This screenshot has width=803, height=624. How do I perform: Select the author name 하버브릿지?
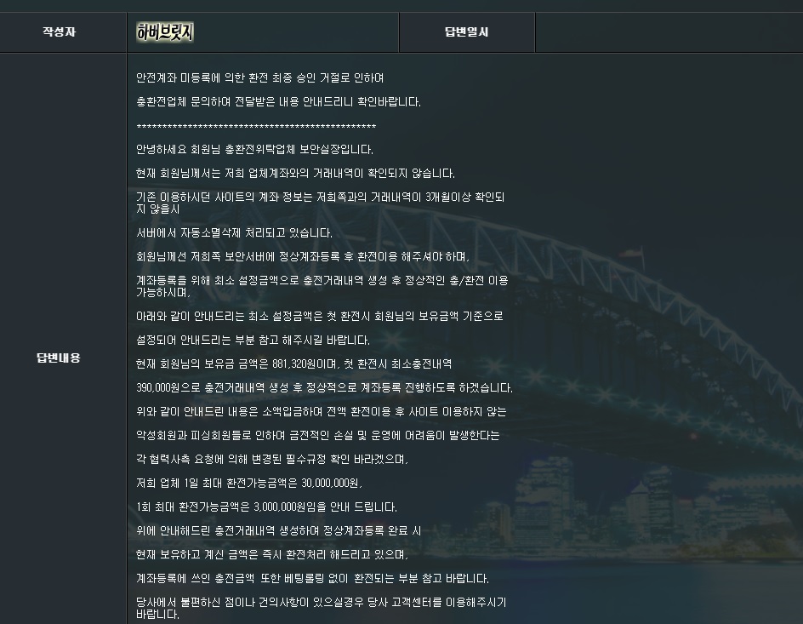[166, 32]
